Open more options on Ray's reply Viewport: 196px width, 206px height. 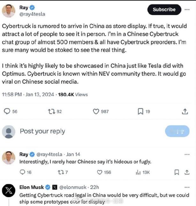pyautogui.click(x=187, y=155)
